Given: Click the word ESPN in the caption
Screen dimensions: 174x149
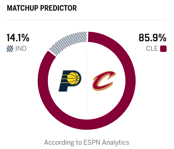Looking at the screenshot, I should click(92, 142).
